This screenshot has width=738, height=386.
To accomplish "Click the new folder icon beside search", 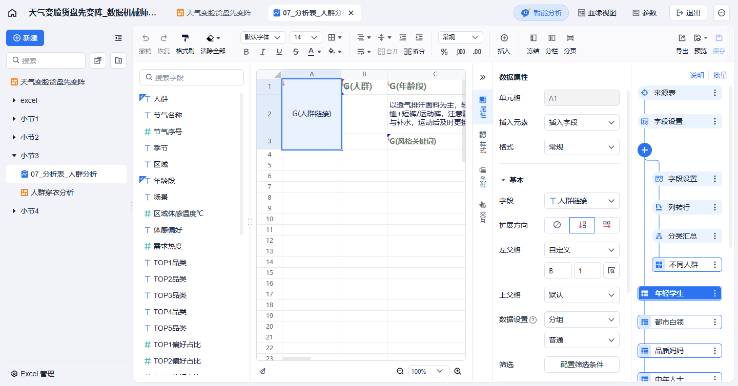I will [x=118, y=60].
